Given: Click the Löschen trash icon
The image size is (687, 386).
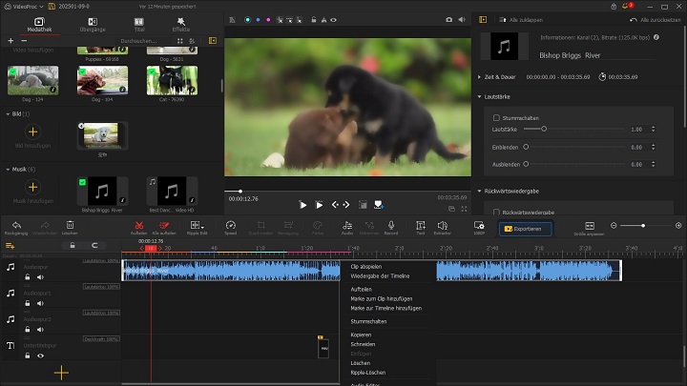Looking at the screenshot, I should [70, 226].
